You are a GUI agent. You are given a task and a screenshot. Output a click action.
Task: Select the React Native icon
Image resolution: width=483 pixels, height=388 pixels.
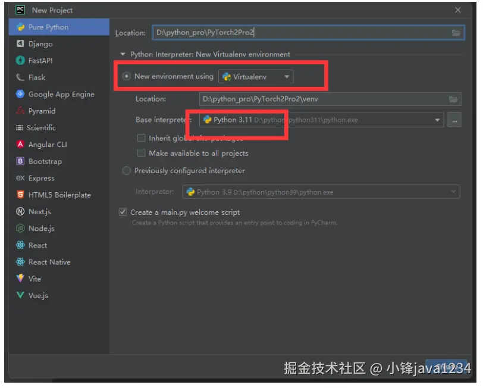[20, 262]
